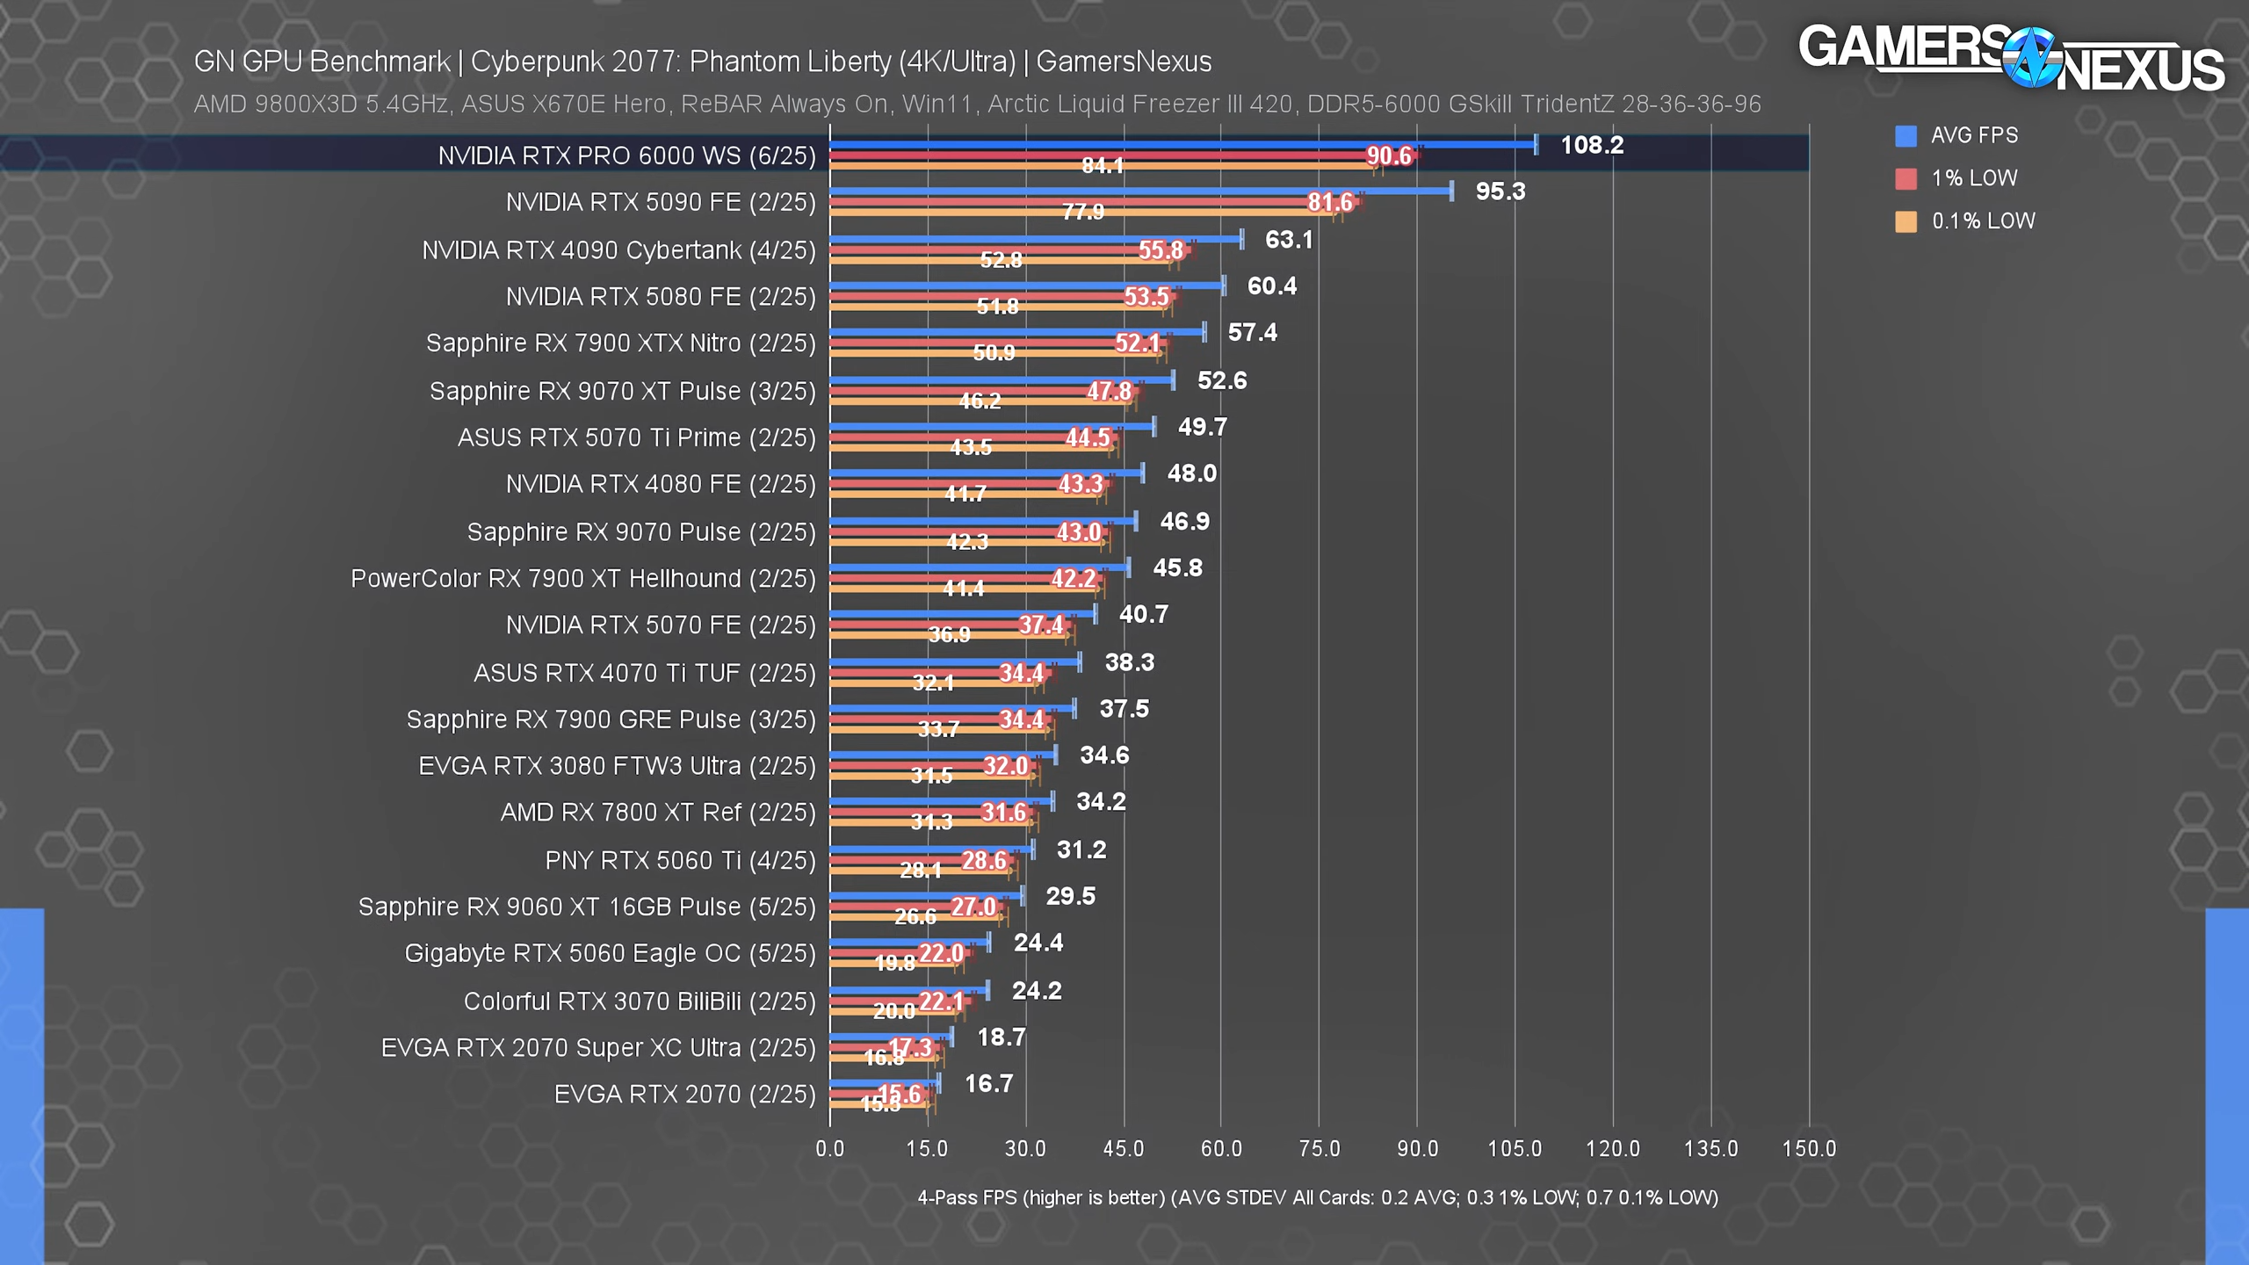Viewport: 2249px width, 1265px height.
Task: Click the 108.2 average FPS value
Action: point(1592,146)
